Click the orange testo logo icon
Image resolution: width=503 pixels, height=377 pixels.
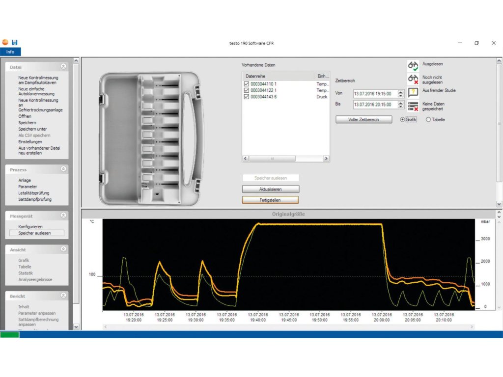click(5, 42)
